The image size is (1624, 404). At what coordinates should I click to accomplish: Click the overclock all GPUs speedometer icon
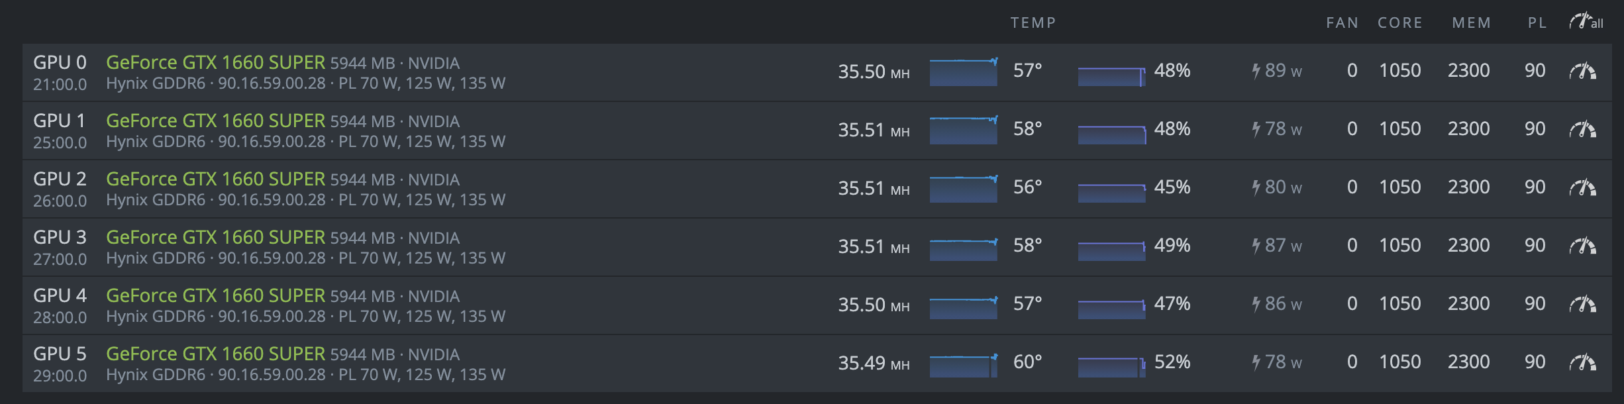[1584, 22]
